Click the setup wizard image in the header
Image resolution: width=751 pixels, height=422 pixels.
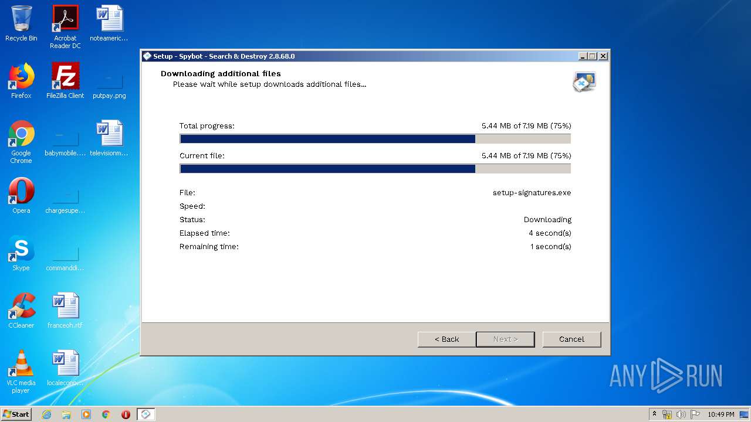click(584, 82)
